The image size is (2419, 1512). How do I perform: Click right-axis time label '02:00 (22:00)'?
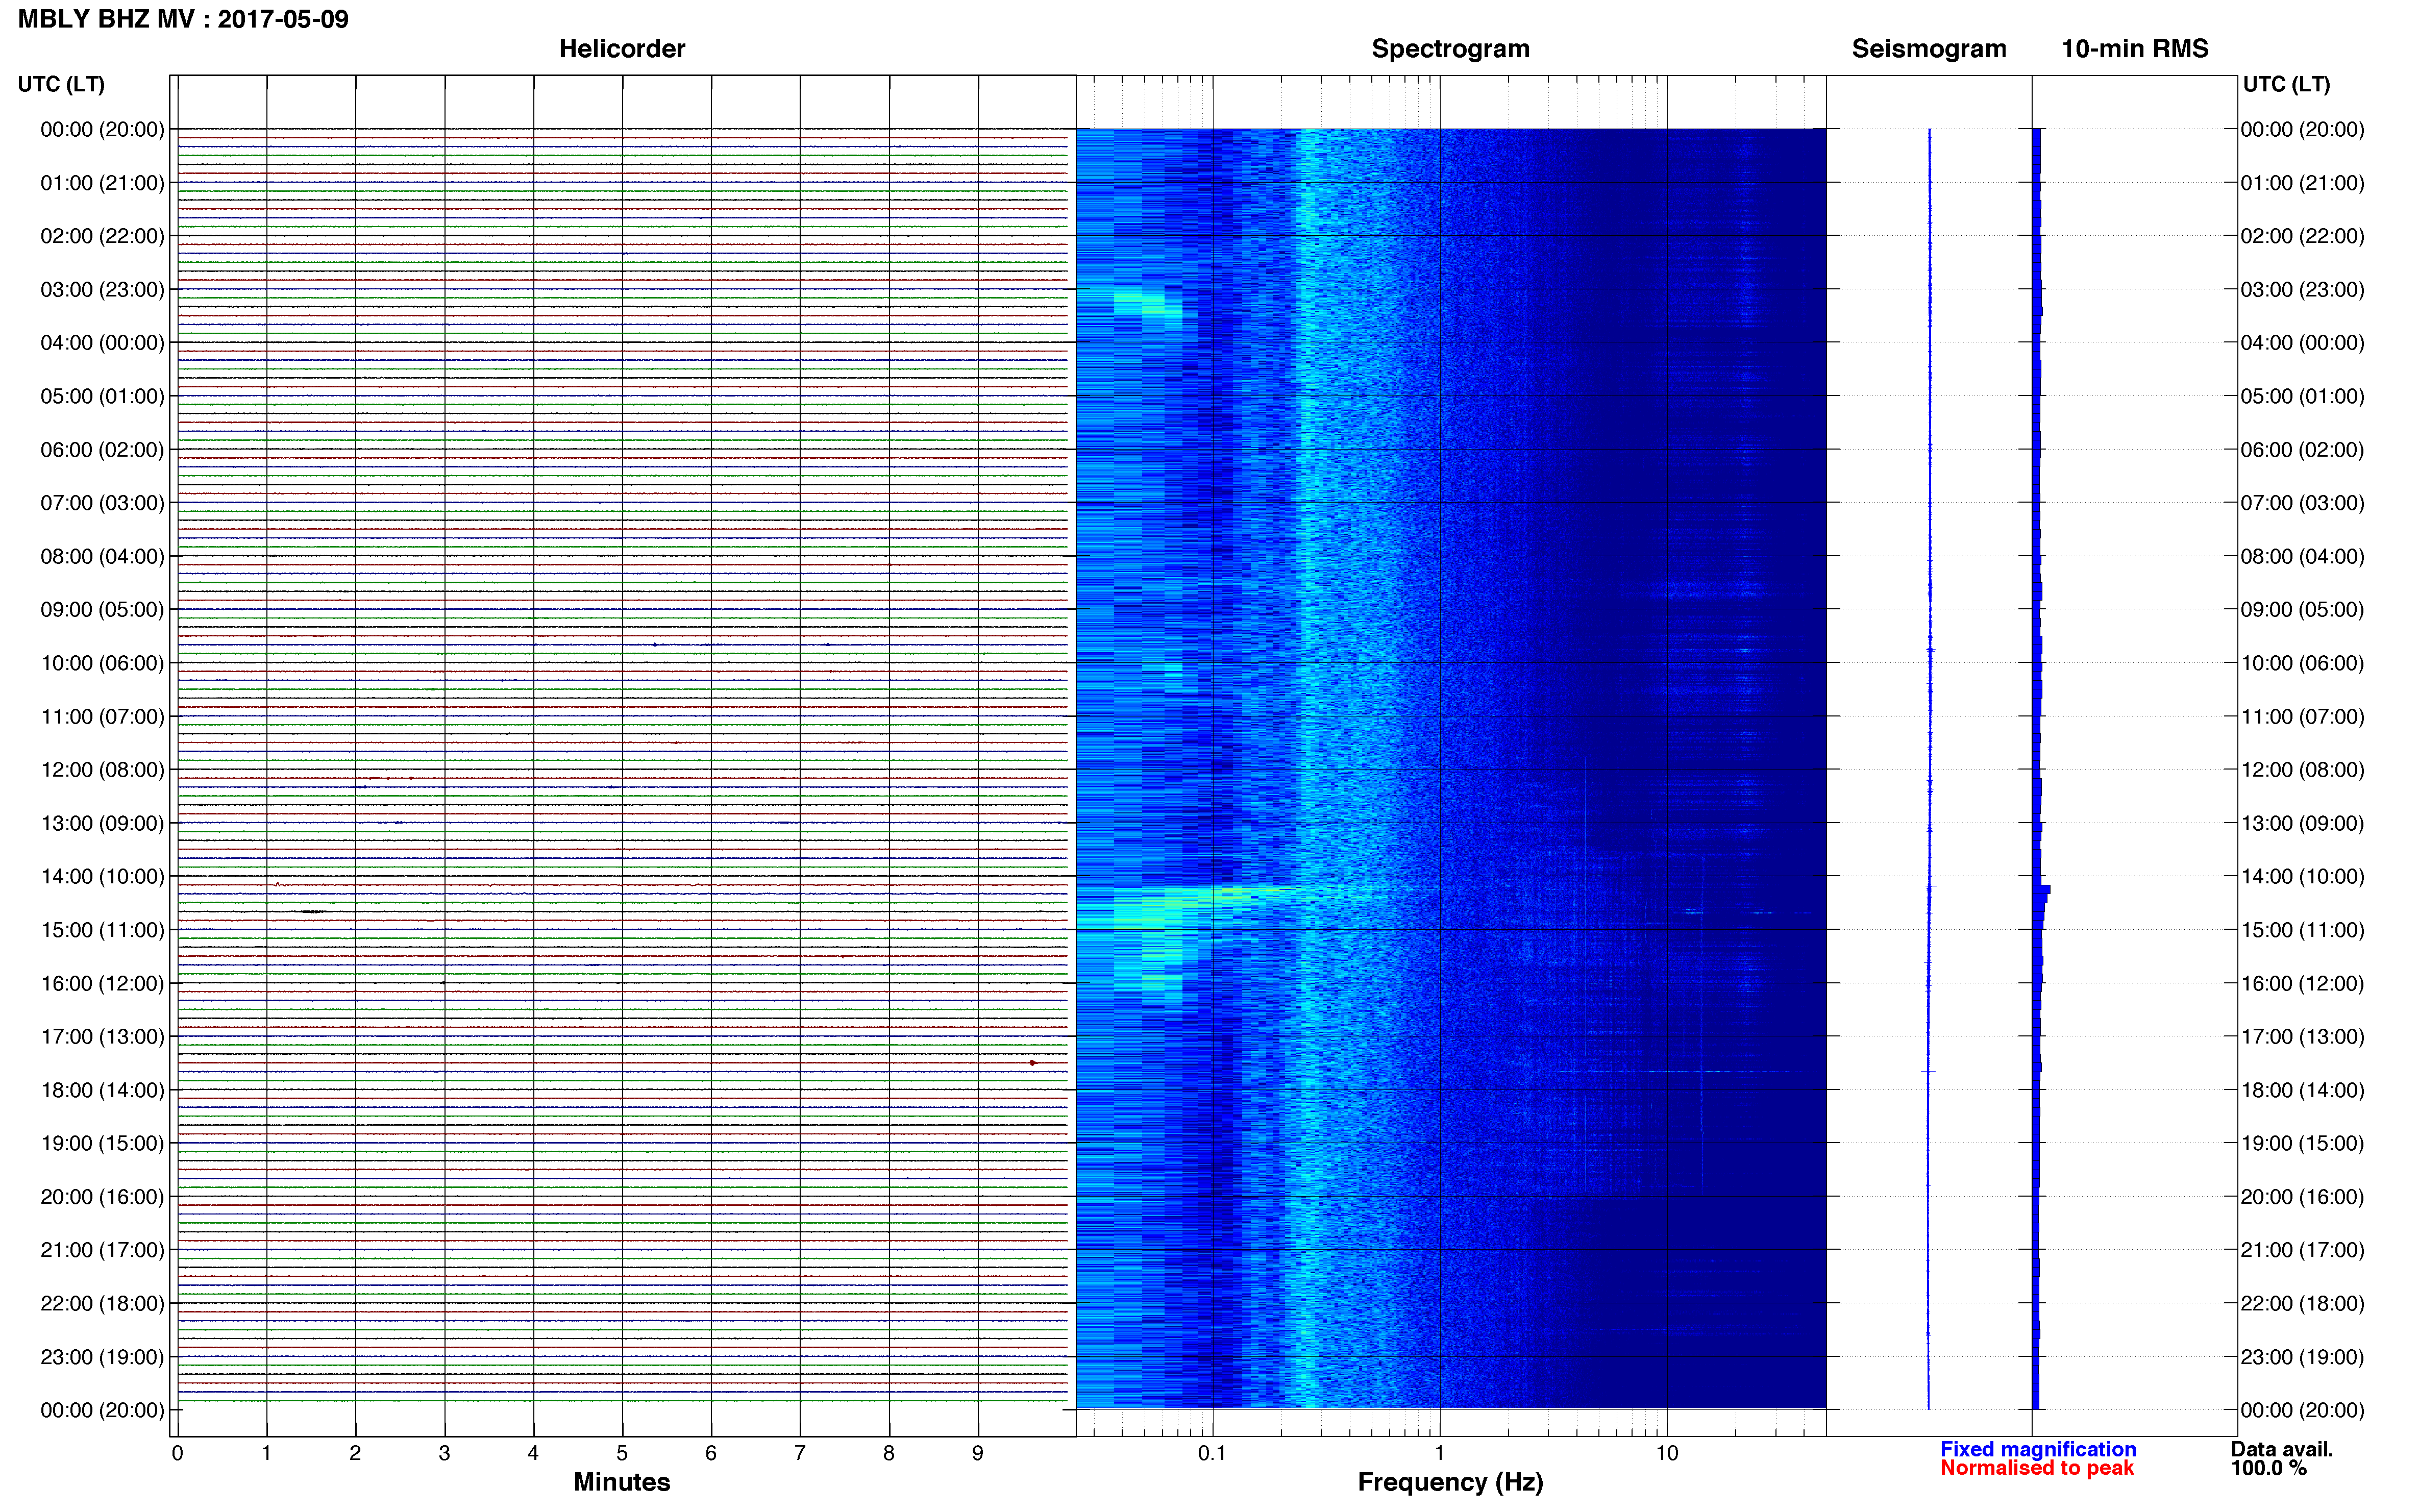point(2302,236)
